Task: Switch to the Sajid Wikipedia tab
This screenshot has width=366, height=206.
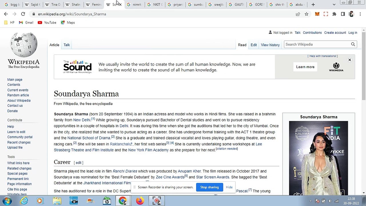Action: [x=33, y=5]
